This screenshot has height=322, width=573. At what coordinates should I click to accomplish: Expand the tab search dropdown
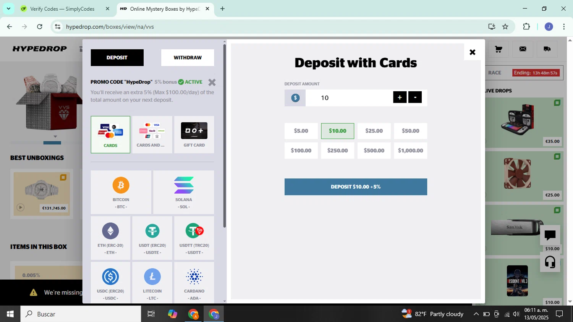(x=8, y=8)
